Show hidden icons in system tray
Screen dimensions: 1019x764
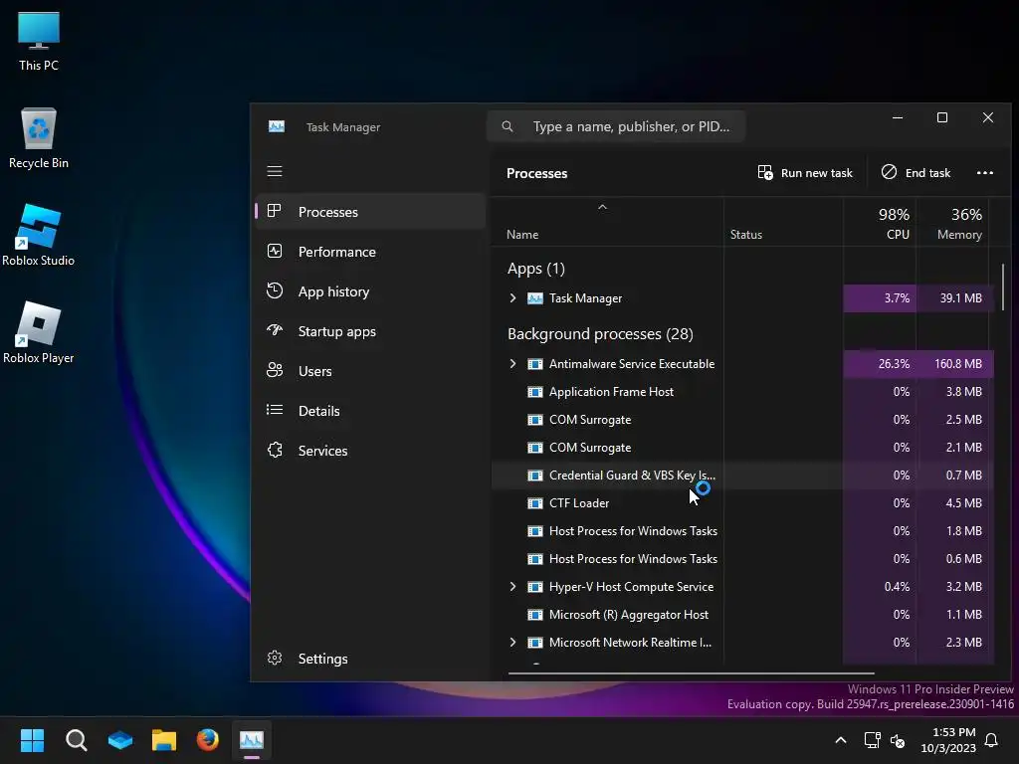[x=840, y=740]
